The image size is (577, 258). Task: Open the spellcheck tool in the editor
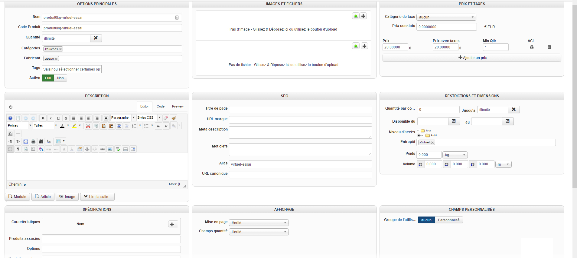118,149
